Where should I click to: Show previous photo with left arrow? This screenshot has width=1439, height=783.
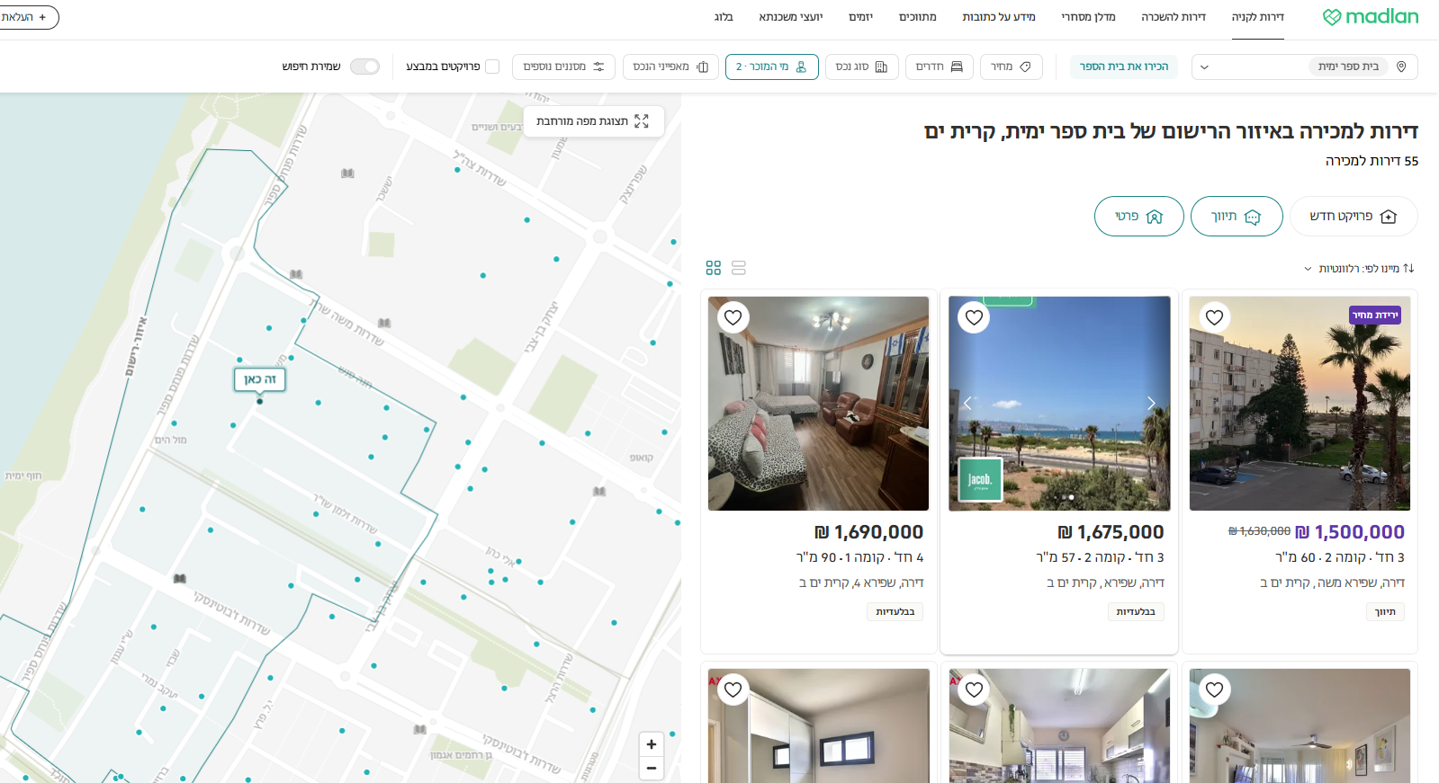967,404
